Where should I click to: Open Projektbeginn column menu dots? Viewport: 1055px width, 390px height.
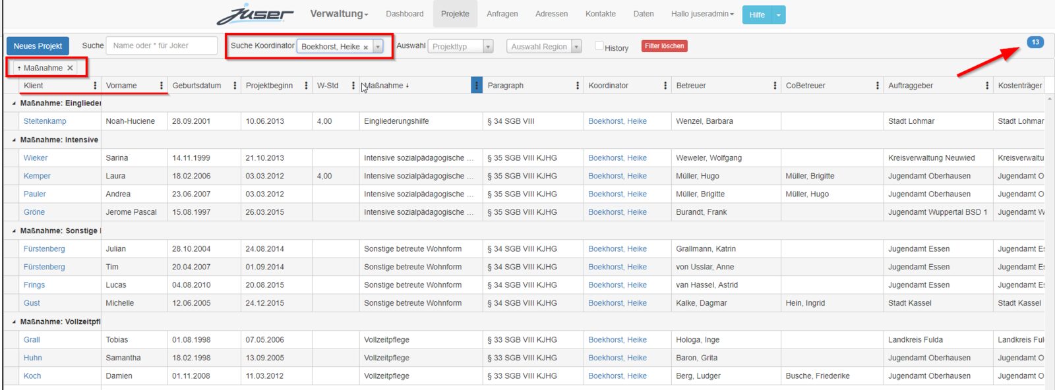306,86
